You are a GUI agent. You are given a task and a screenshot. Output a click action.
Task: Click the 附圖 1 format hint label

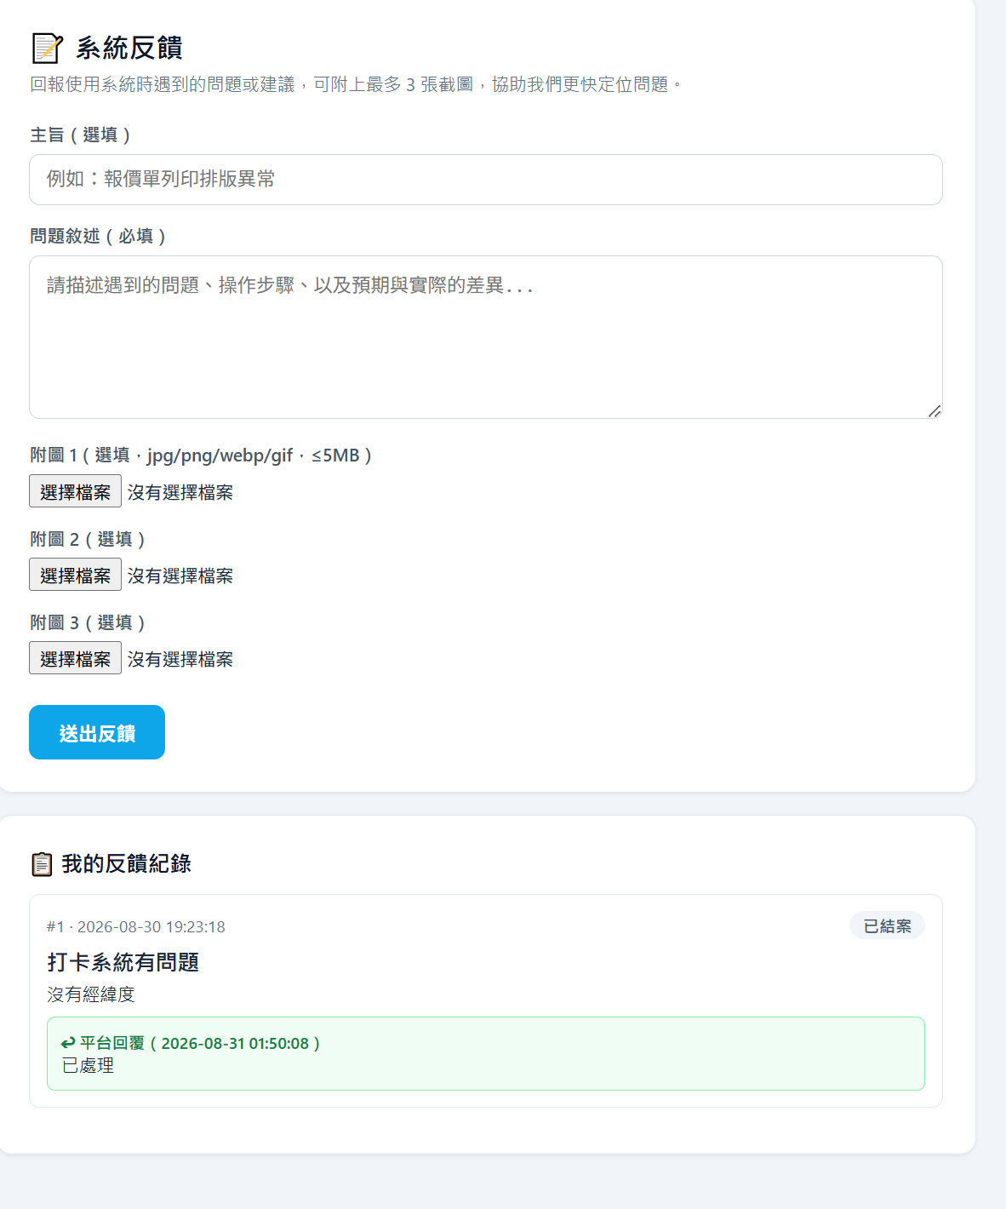tap(201, 456)
